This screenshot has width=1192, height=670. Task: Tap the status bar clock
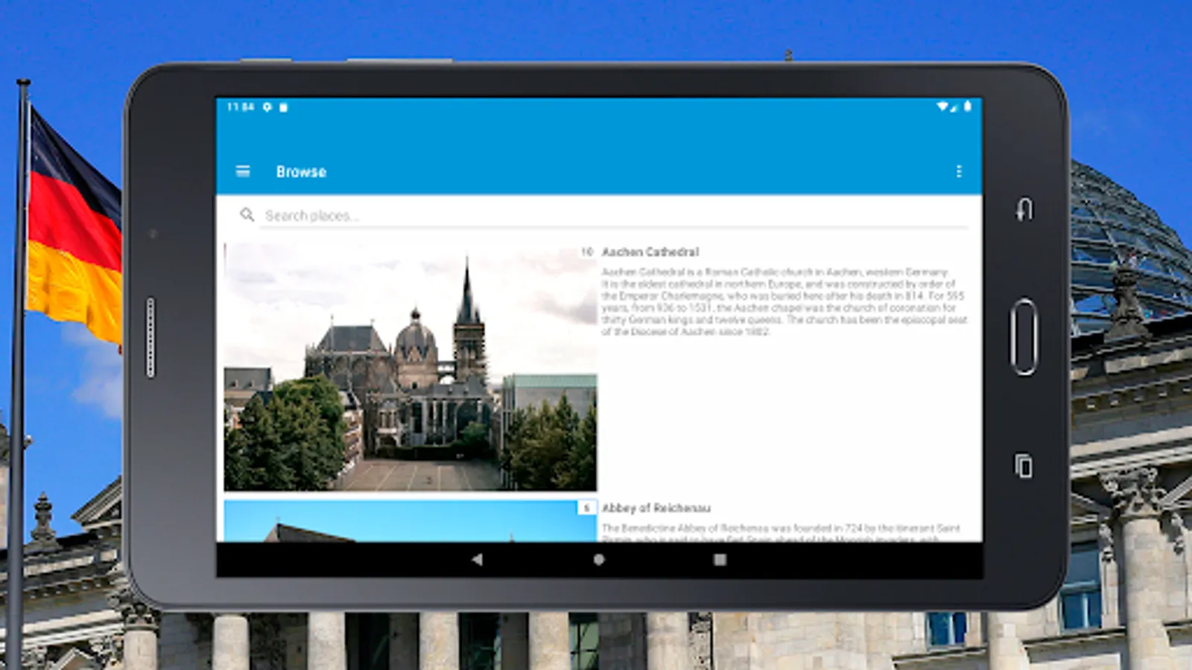point(241,107)
